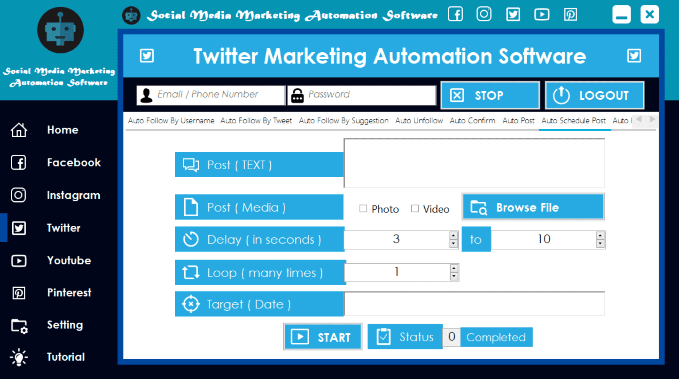Click the Home house icon in sidebar
679x379 pixels.
tap(19, 130)
